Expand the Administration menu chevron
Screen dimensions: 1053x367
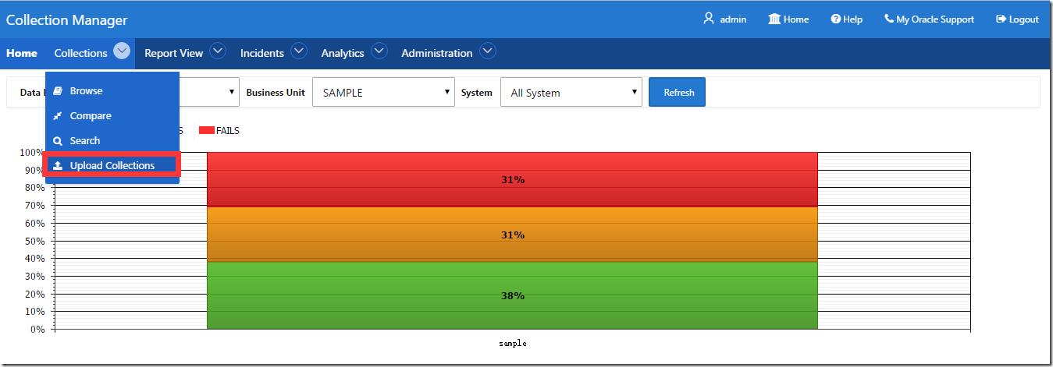(x=488, y=51)
